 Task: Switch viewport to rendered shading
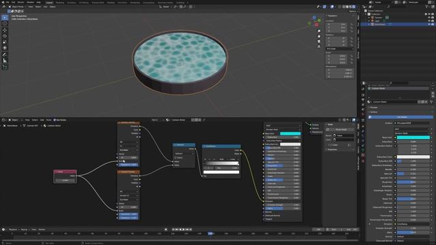(x=354, y=7)
